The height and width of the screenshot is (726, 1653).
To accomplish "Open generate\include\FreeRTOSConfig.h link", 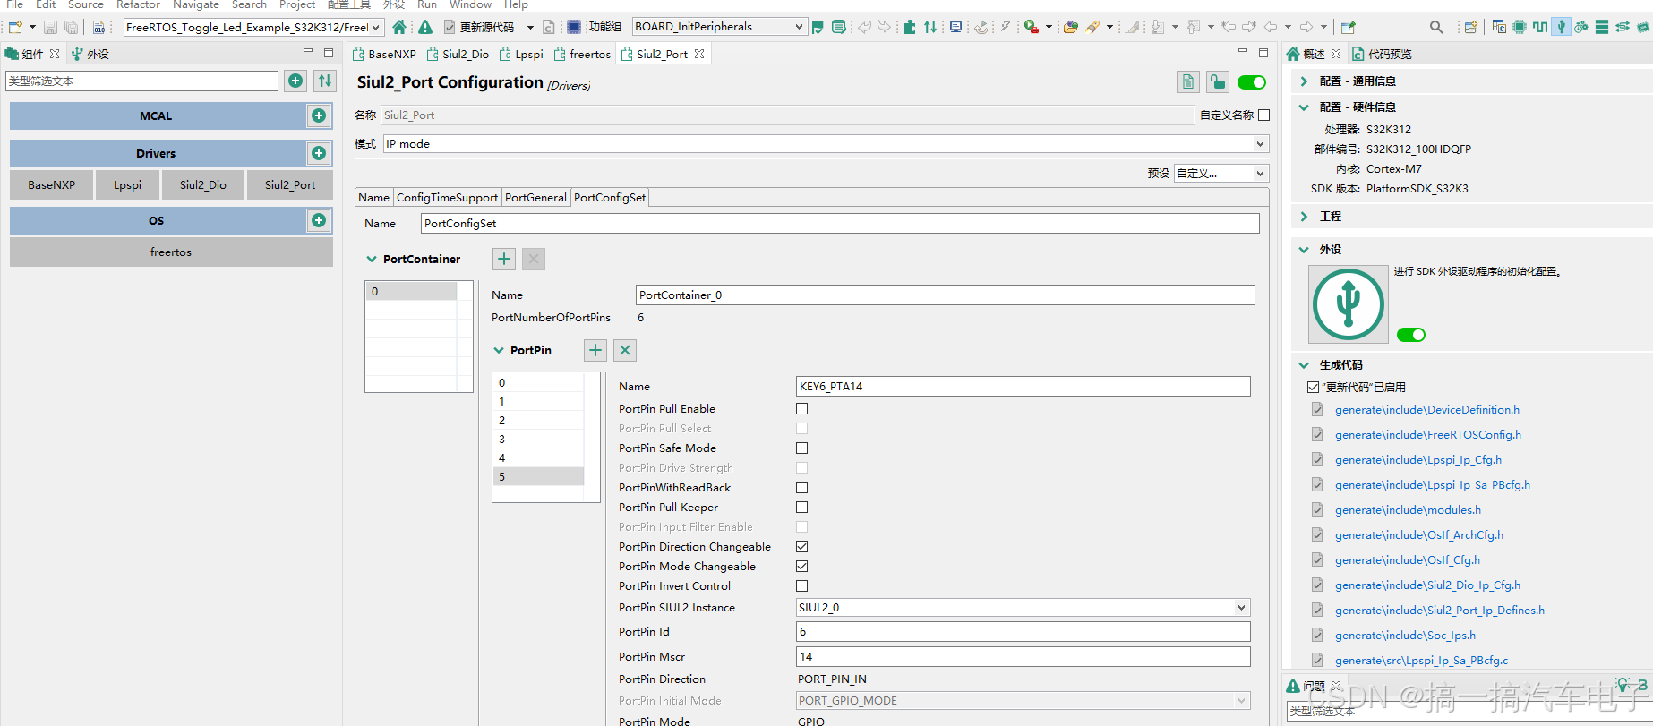I will (1427, 434).
